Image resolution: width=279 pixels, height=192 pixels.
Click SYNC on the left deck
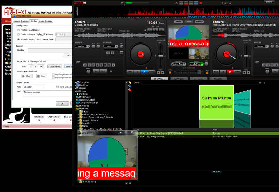click(x=152, y=72)
